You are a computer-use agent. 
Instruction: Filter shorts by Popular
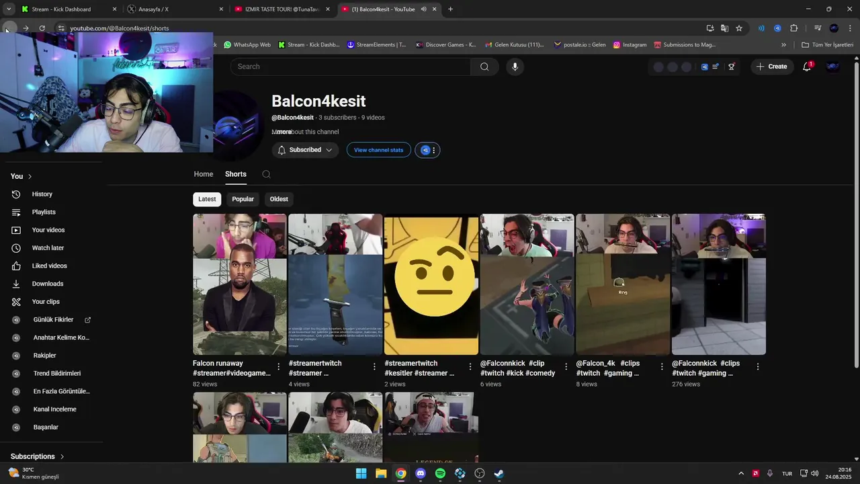click(243, 199)
